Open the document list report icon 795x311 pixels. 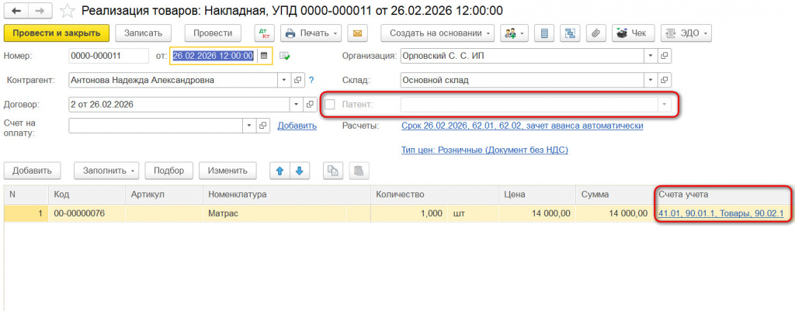[544, 33]
